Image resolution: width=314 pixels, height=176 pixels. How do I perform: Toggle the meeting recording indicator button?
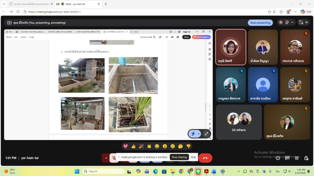click(x=280, y=22)
